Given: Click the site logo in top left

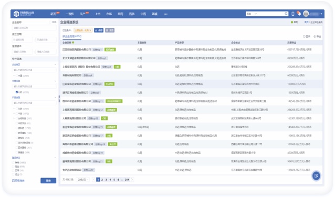Looking at the screenshot, I should 24,14.
